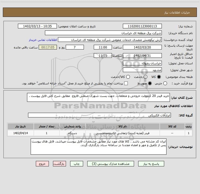The image size is (200, 194).
Task: Click the کد کالا column header
Action: [172, 126]
